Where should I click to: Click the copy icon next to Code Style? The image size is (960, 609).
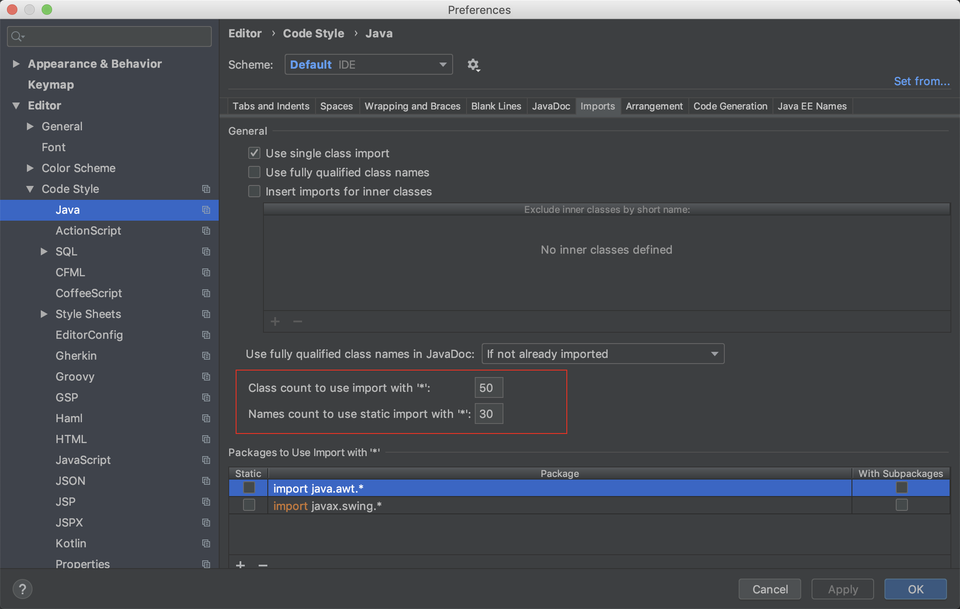point(206,189)
